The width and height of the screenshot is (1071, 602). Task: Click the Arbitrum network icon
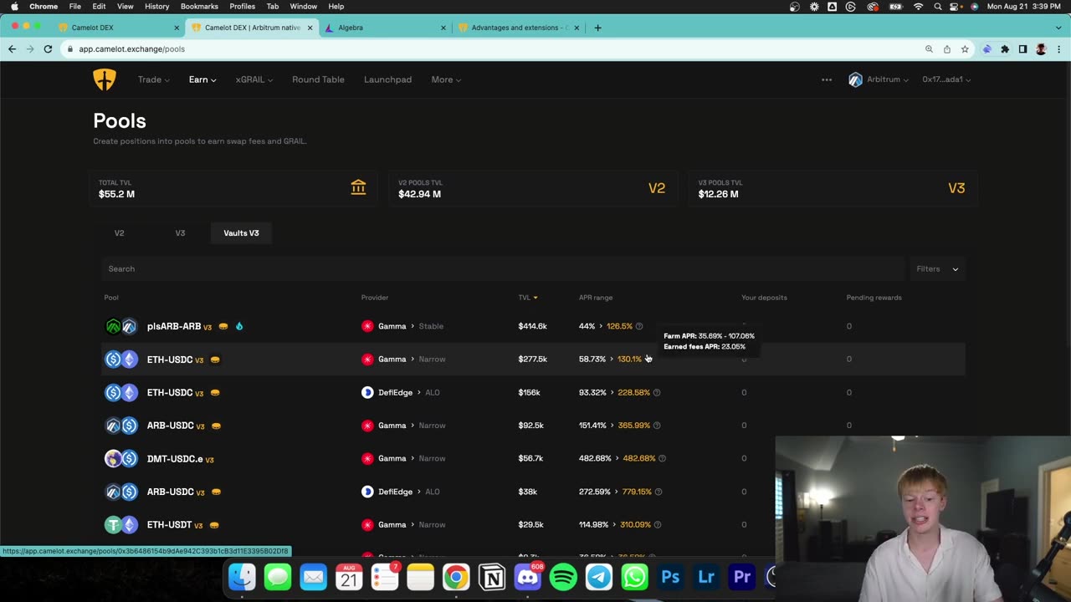855,79
